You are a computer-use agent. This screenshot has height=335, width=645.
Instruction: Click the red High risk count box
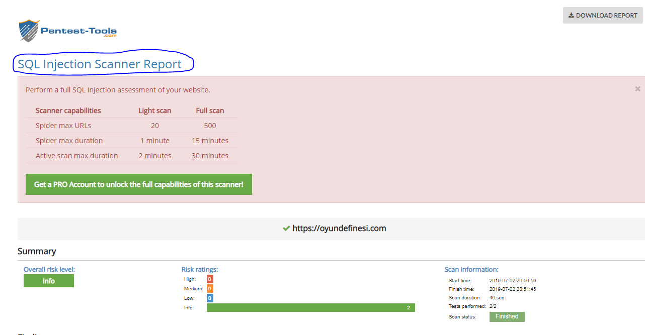(x=210, y=279)
